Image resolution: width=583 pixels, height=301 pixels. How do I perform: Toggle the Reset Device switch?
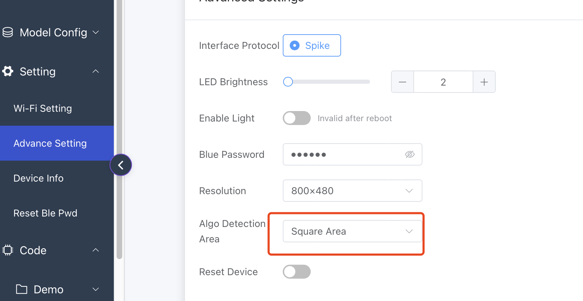(296, 272)
